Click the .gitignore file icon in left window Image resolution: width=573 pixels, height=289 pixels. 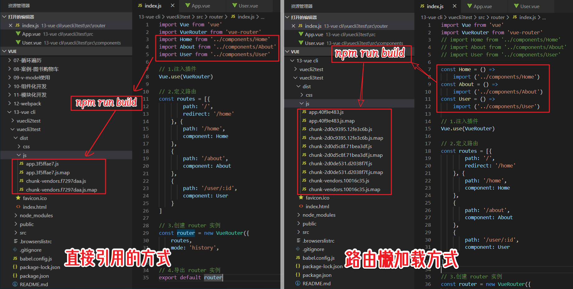tap(15, 250)
